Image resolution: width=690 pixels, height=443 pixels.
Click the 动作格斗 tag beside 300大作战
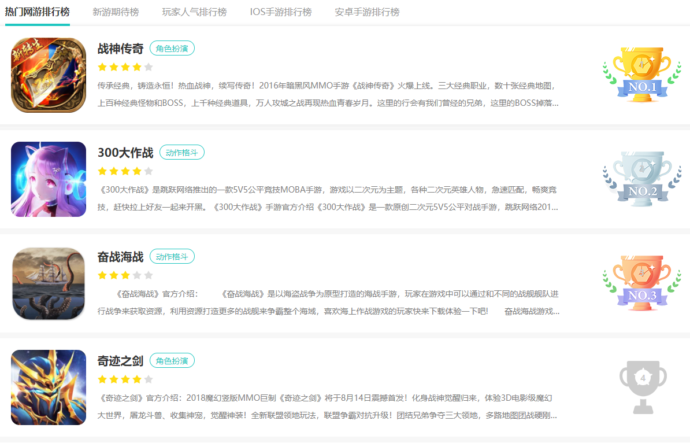(182, 153)
